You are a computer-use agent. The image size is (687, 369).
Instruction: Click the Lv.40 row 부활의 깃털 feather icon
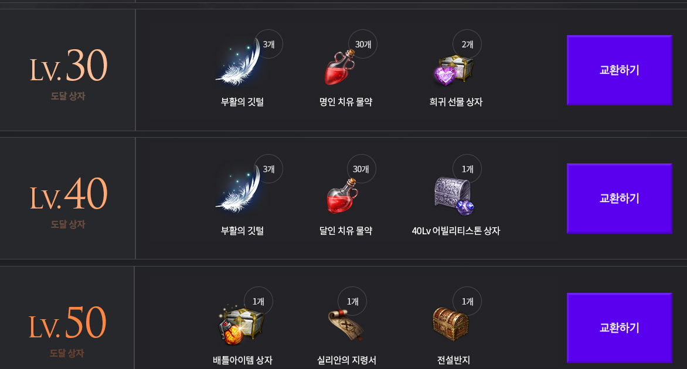239,190
